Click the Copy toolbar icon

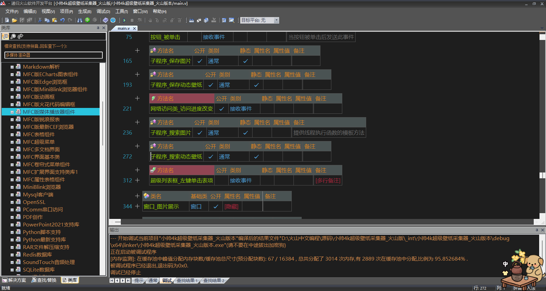tap(47, 20)
